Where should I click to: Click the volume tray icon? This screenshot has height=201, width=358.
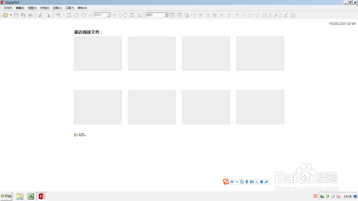pyautogui.click(x=338, y=196)
